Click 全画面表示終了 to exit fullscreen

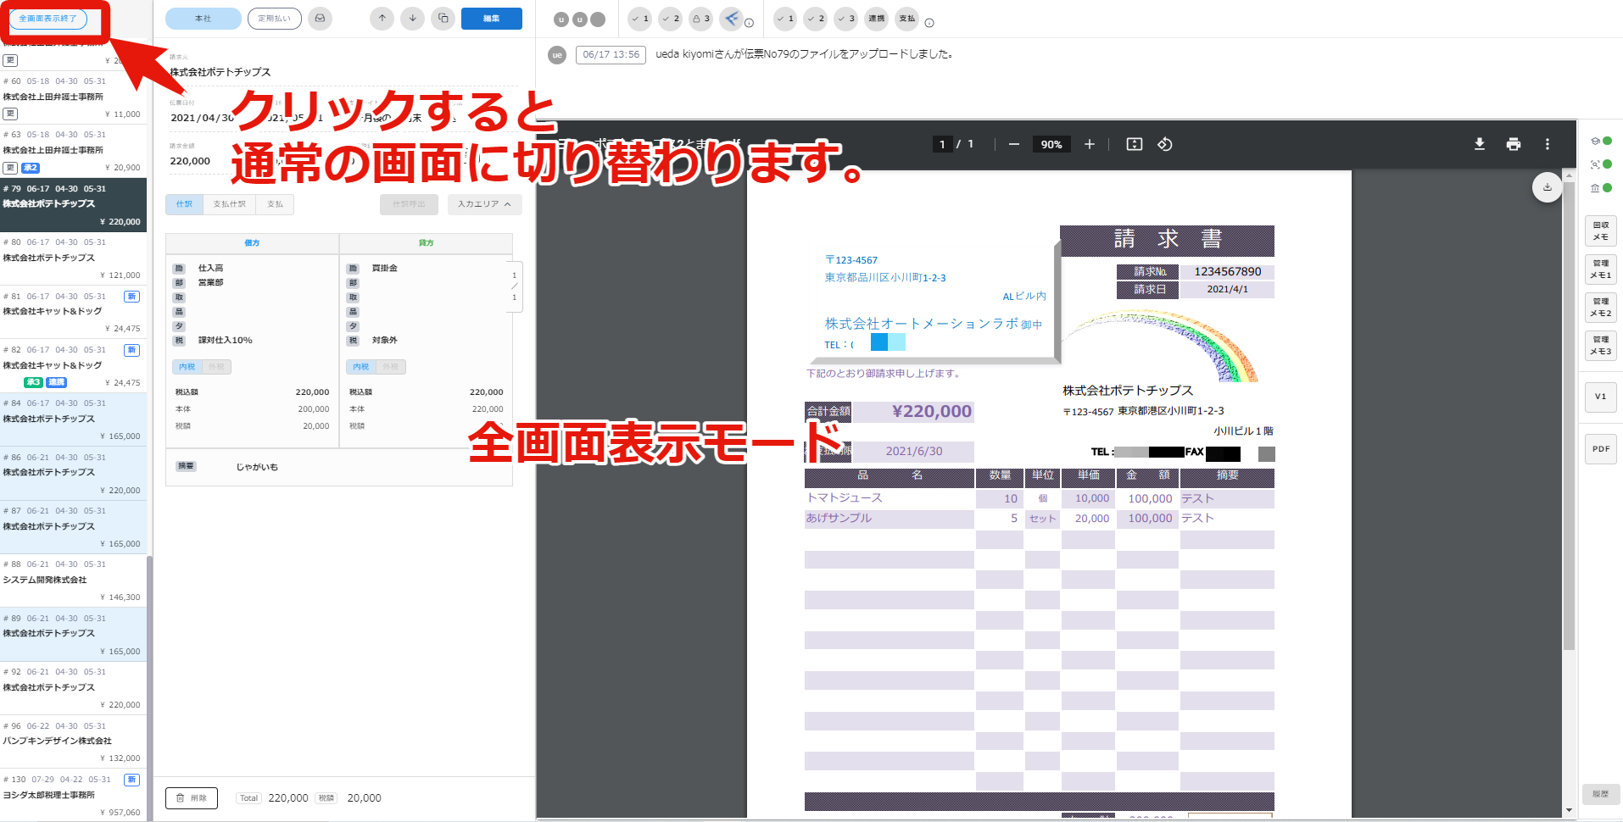pyautogui.click(x=48, y=19)
